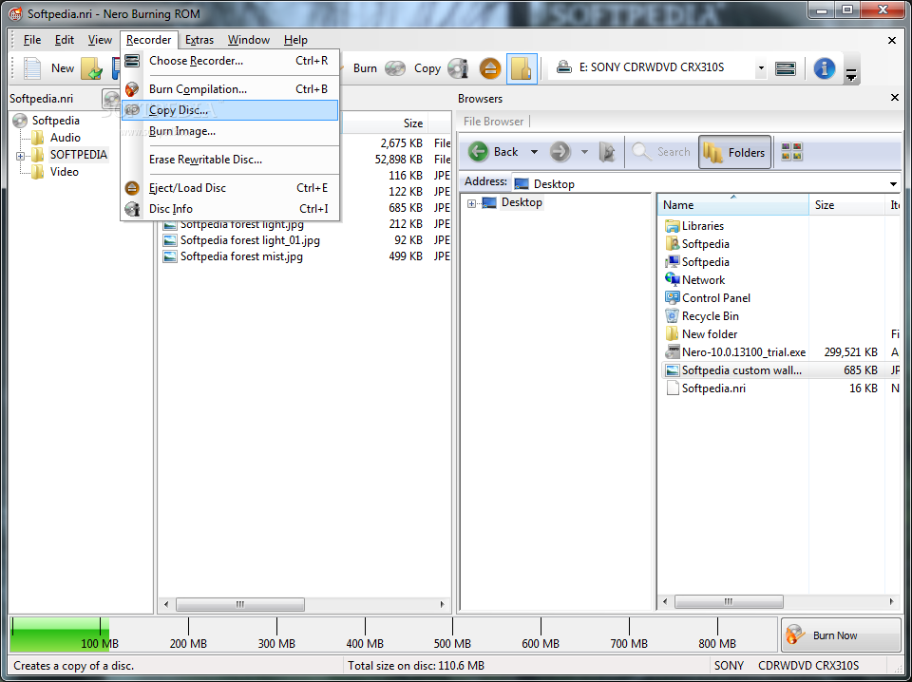Open the File menu

click(x=32, y=40)
